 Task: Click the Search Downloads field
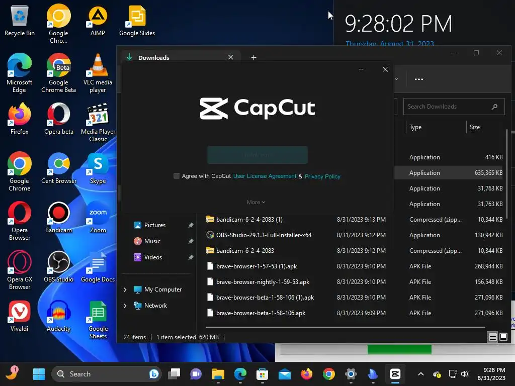[454, 107]
